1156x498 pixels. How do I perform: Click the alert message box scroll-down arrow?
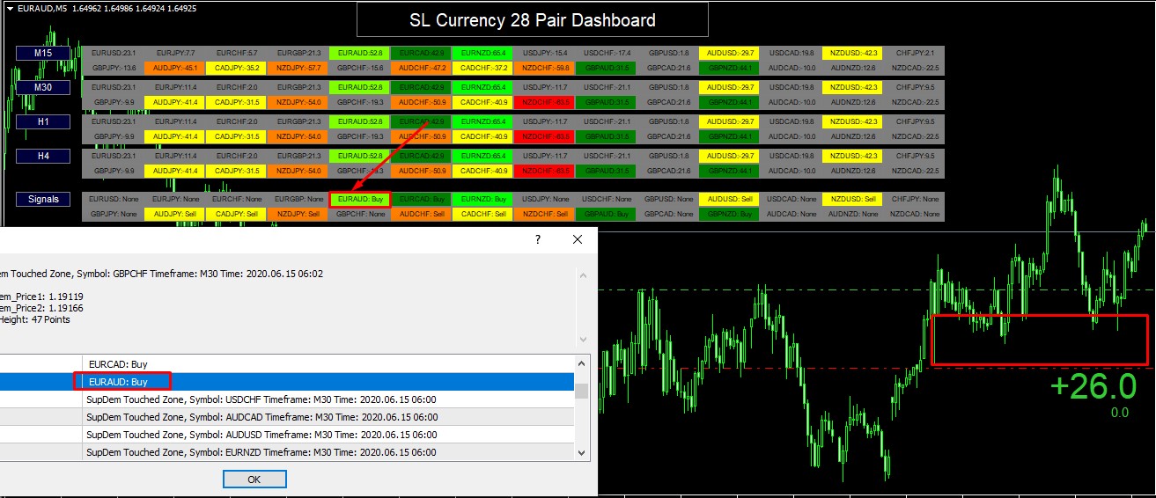(581, 339)
